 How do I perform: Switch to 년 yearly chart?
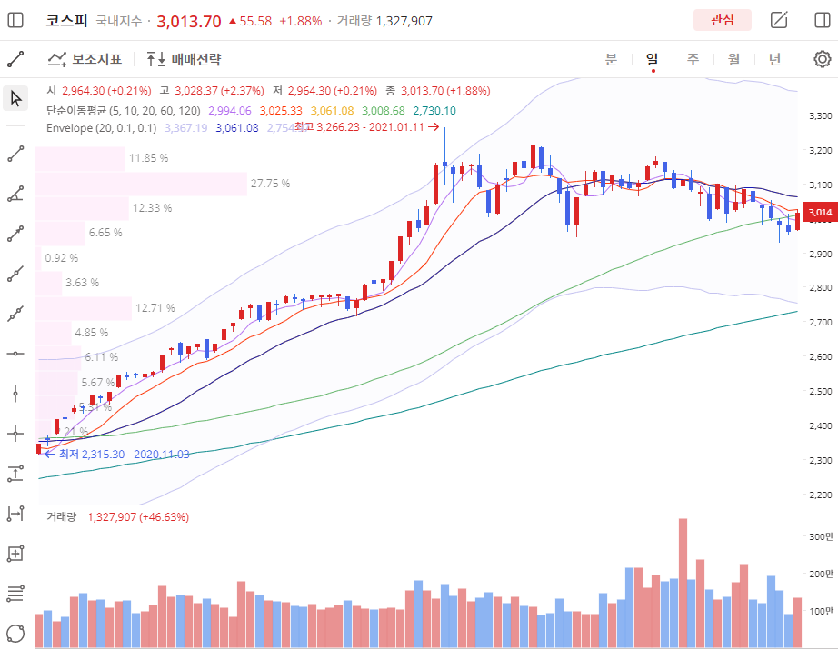tap(775, 59)
